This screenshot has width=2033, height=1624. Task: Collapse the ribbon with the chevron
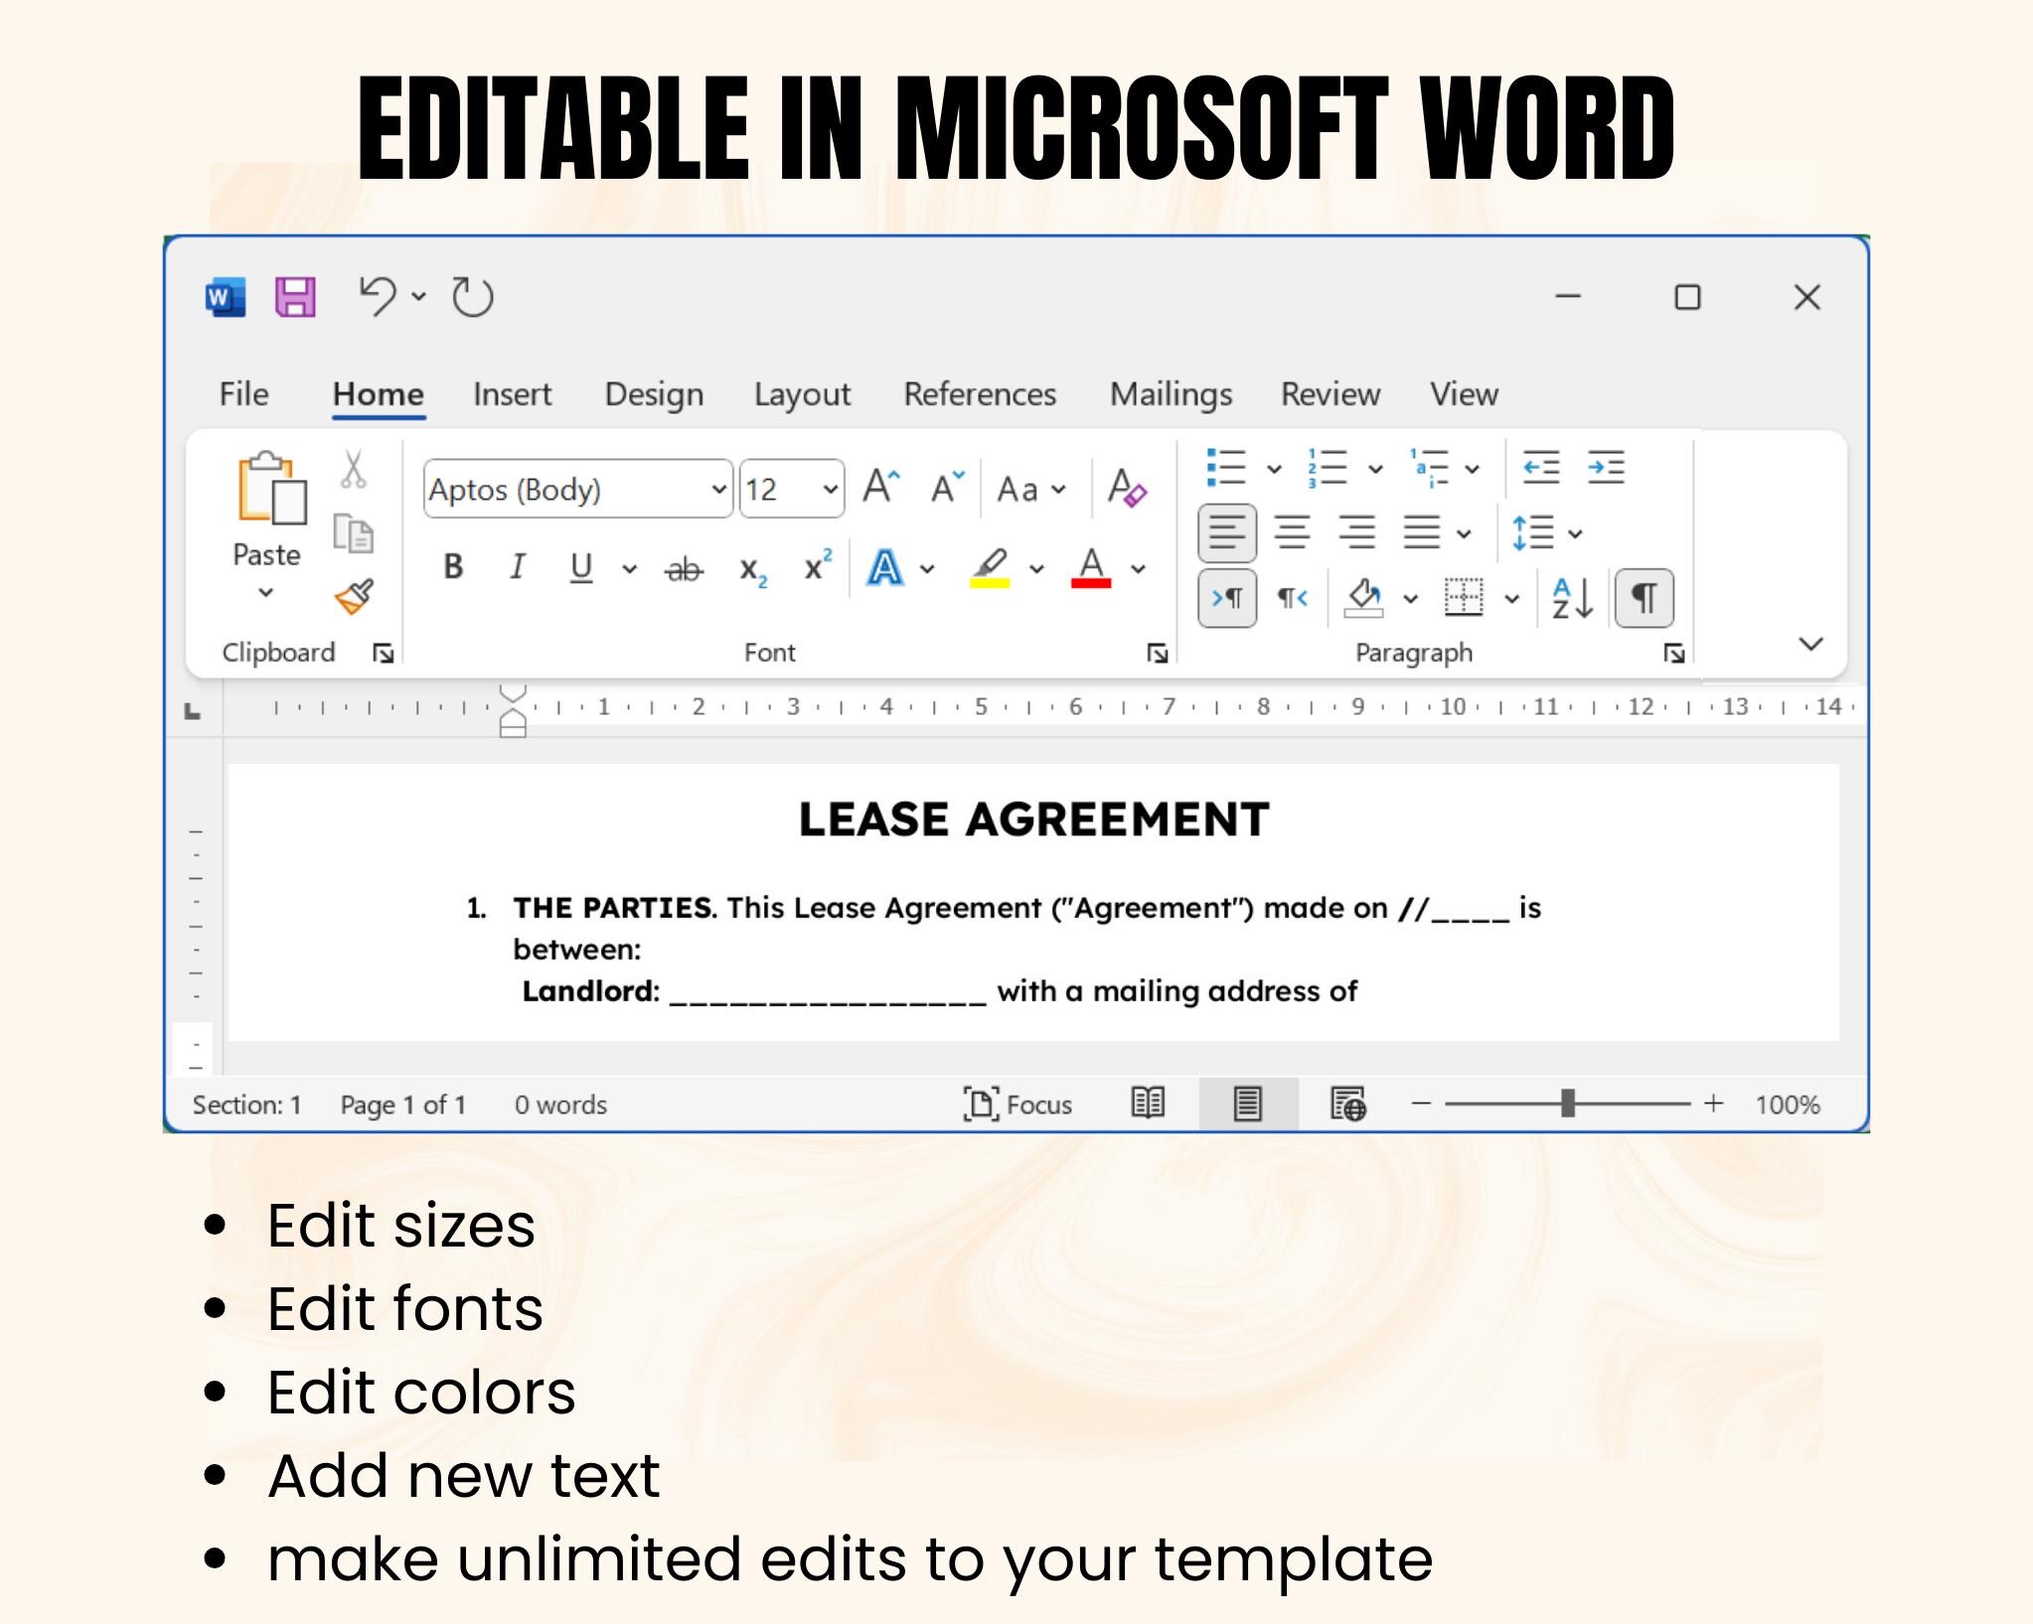(x=1810, y=644)
